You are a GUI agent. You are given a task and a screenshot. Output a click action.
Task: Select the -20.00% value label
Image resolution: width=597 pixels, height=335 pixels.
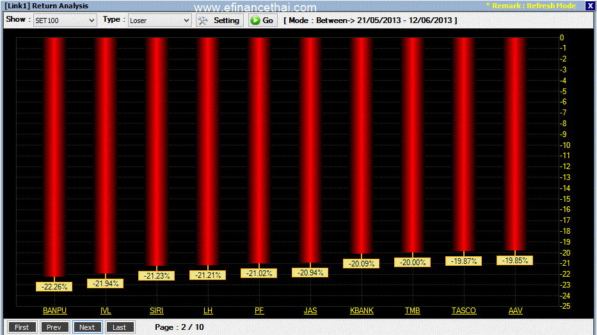coord(412,262)
